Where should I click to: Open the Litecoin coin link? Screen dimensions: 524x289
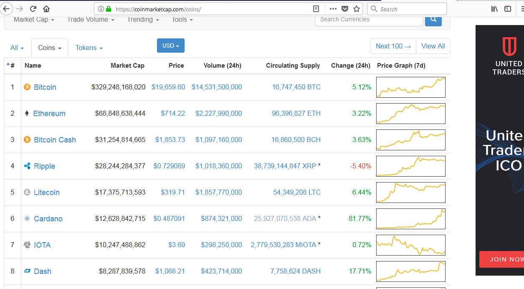pos(47,193)
